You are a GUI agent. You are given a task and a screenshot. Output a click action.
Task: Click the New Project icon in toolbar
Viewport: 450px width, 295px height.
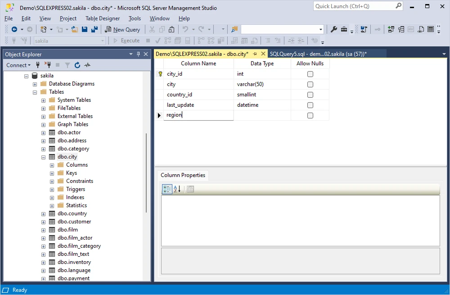point(43,29)
